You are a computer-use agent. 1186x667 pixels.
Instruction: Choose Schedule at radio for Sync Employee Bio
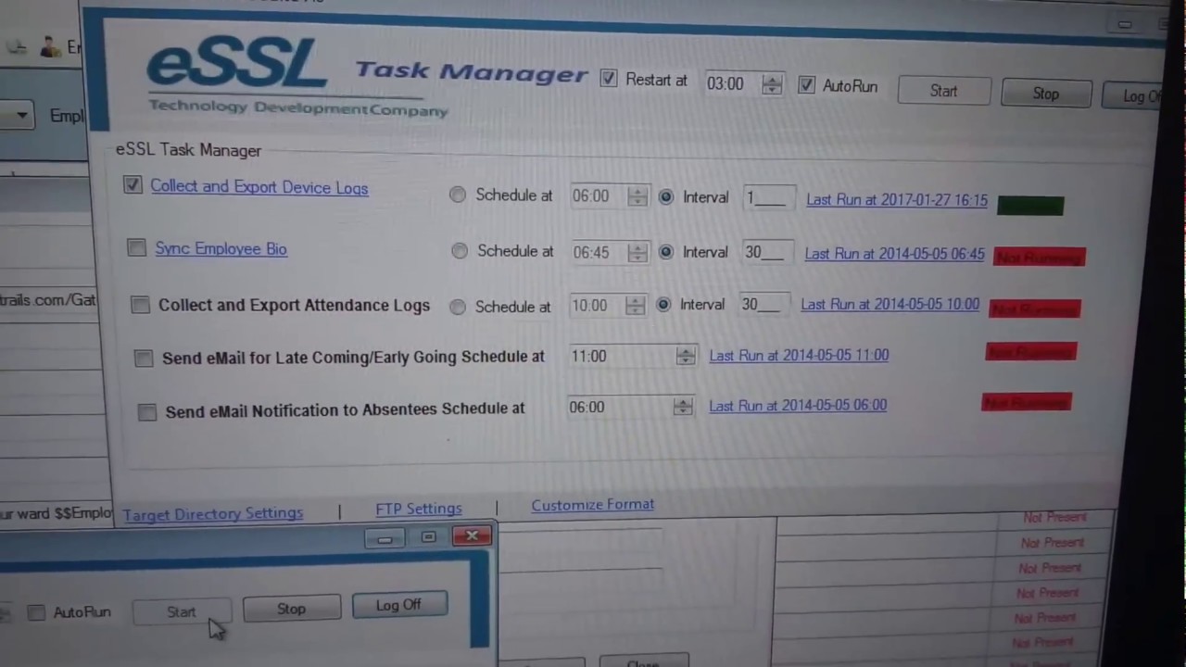click(460, 251)
